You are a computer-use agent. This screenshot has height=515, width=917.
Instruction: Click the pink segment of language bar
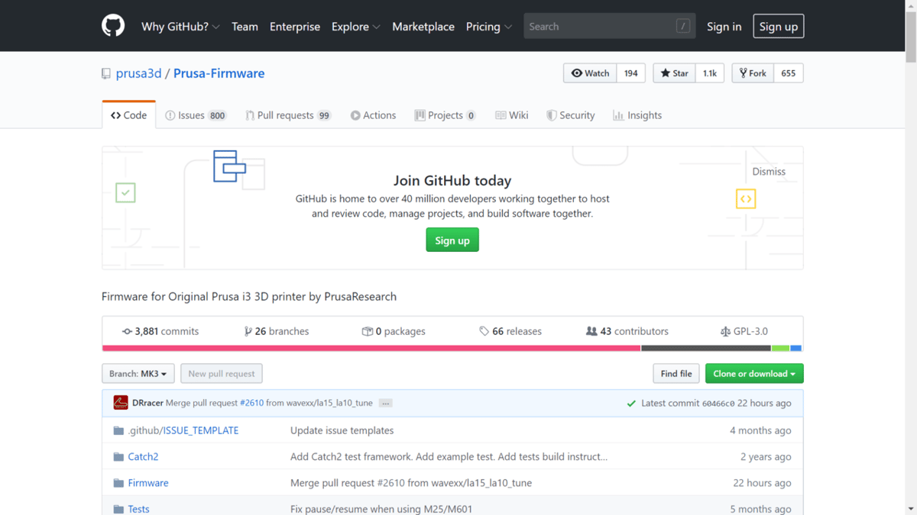[371, 348]
